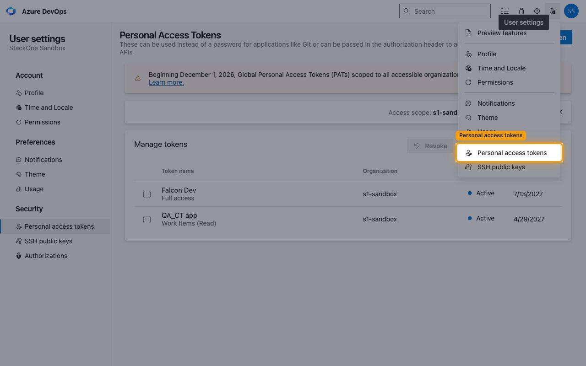Click the Personal Access Tokens page heading
The width and height of the screenshot is (586, 366).
tap(170, 35)
